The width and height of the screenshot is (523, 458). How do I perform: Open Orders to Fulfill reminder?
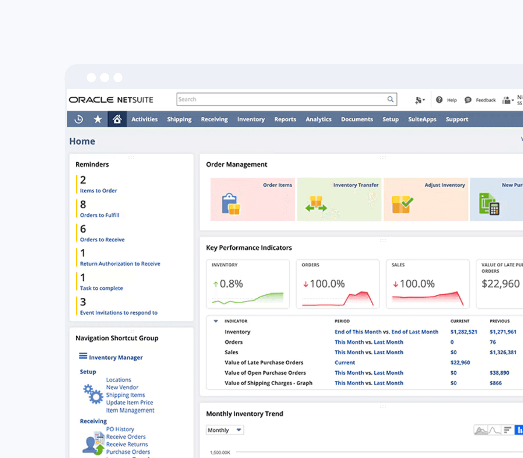click(100, 215)
